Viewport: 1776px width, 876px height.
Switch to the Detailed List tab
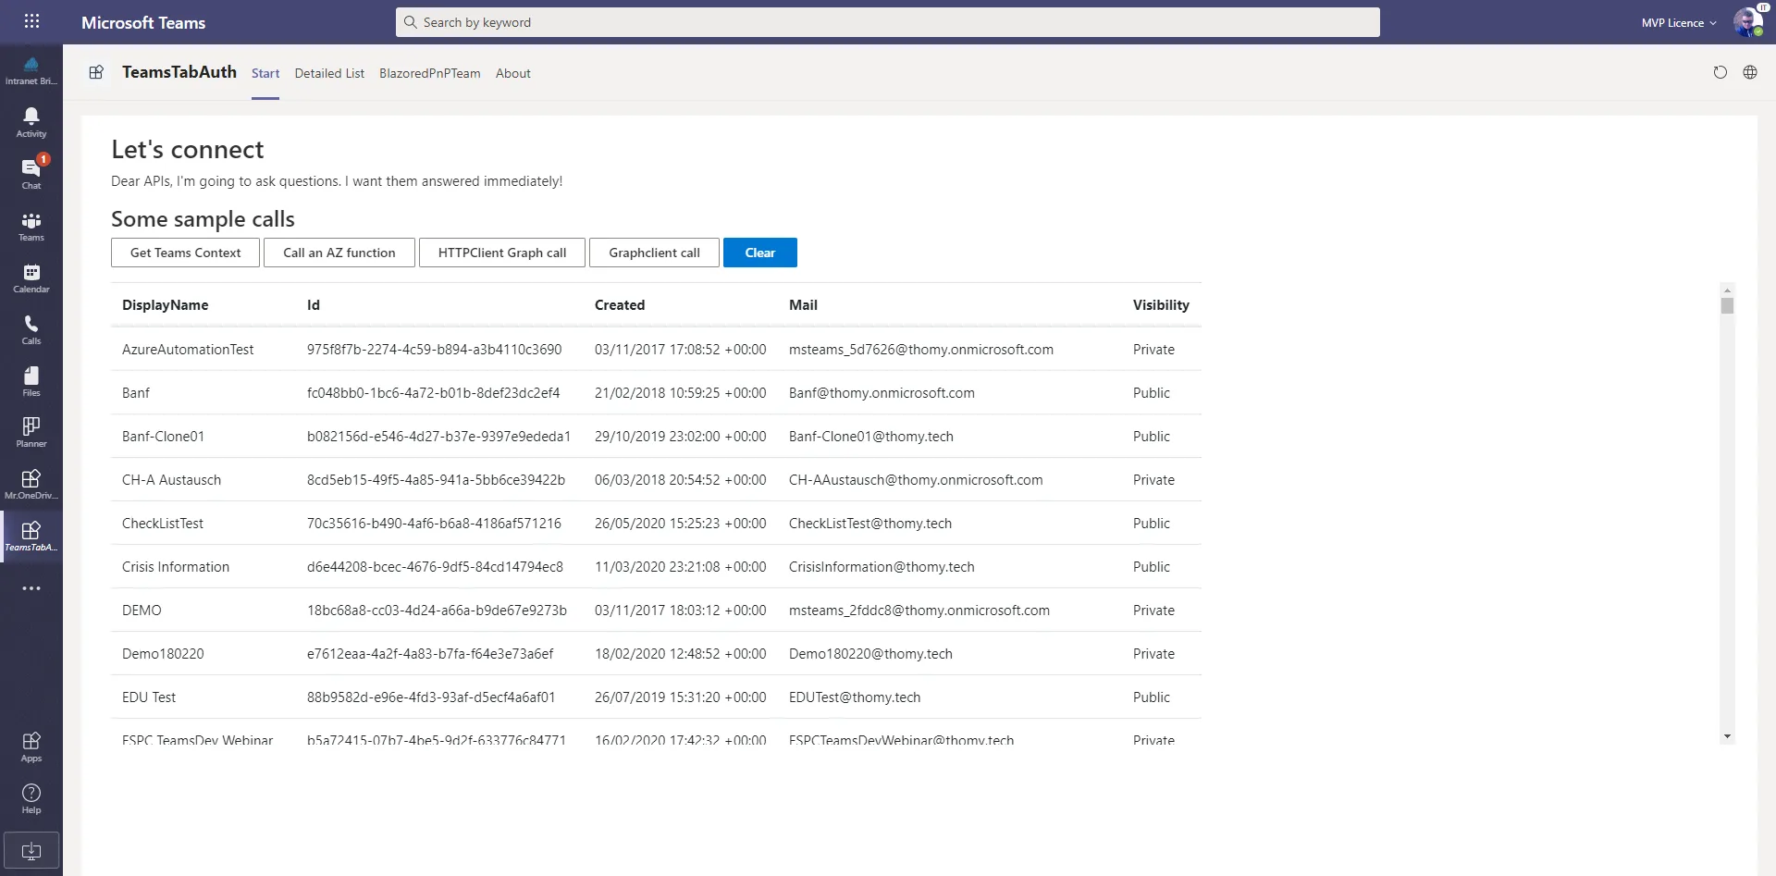pos(329,73)
